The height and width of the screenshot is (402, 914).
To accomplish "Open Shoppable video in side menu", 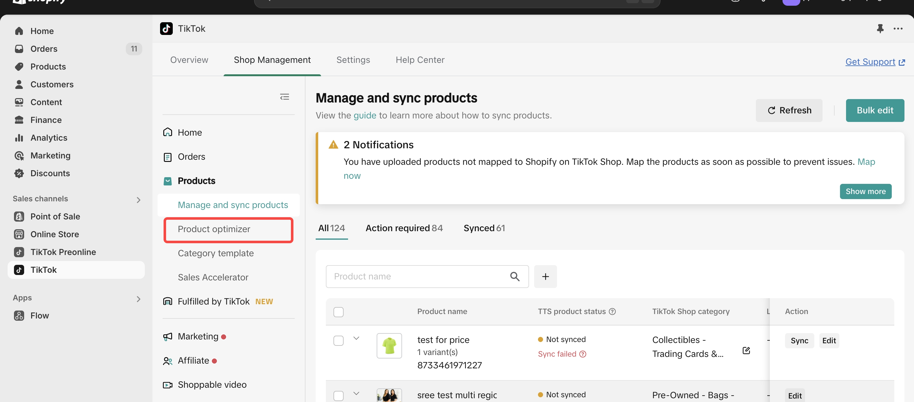I will coord(212,385).
